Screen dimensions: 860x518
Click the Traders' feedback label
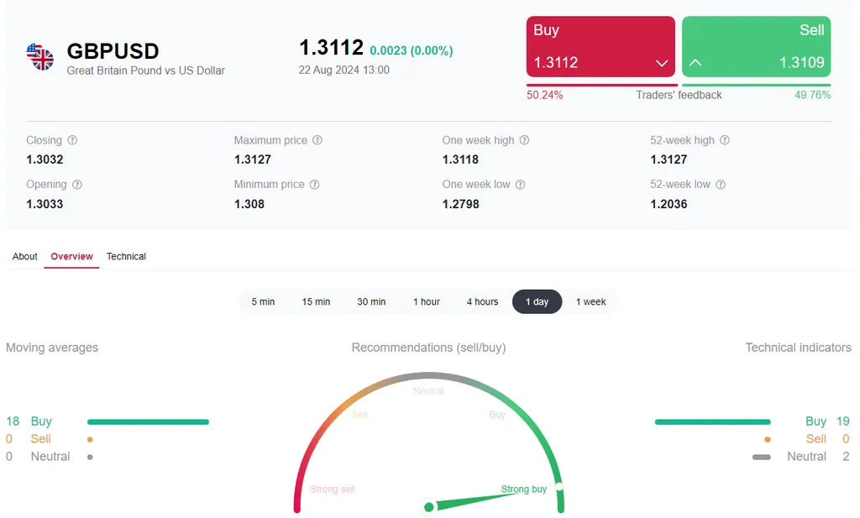click(x=679, y=96)
